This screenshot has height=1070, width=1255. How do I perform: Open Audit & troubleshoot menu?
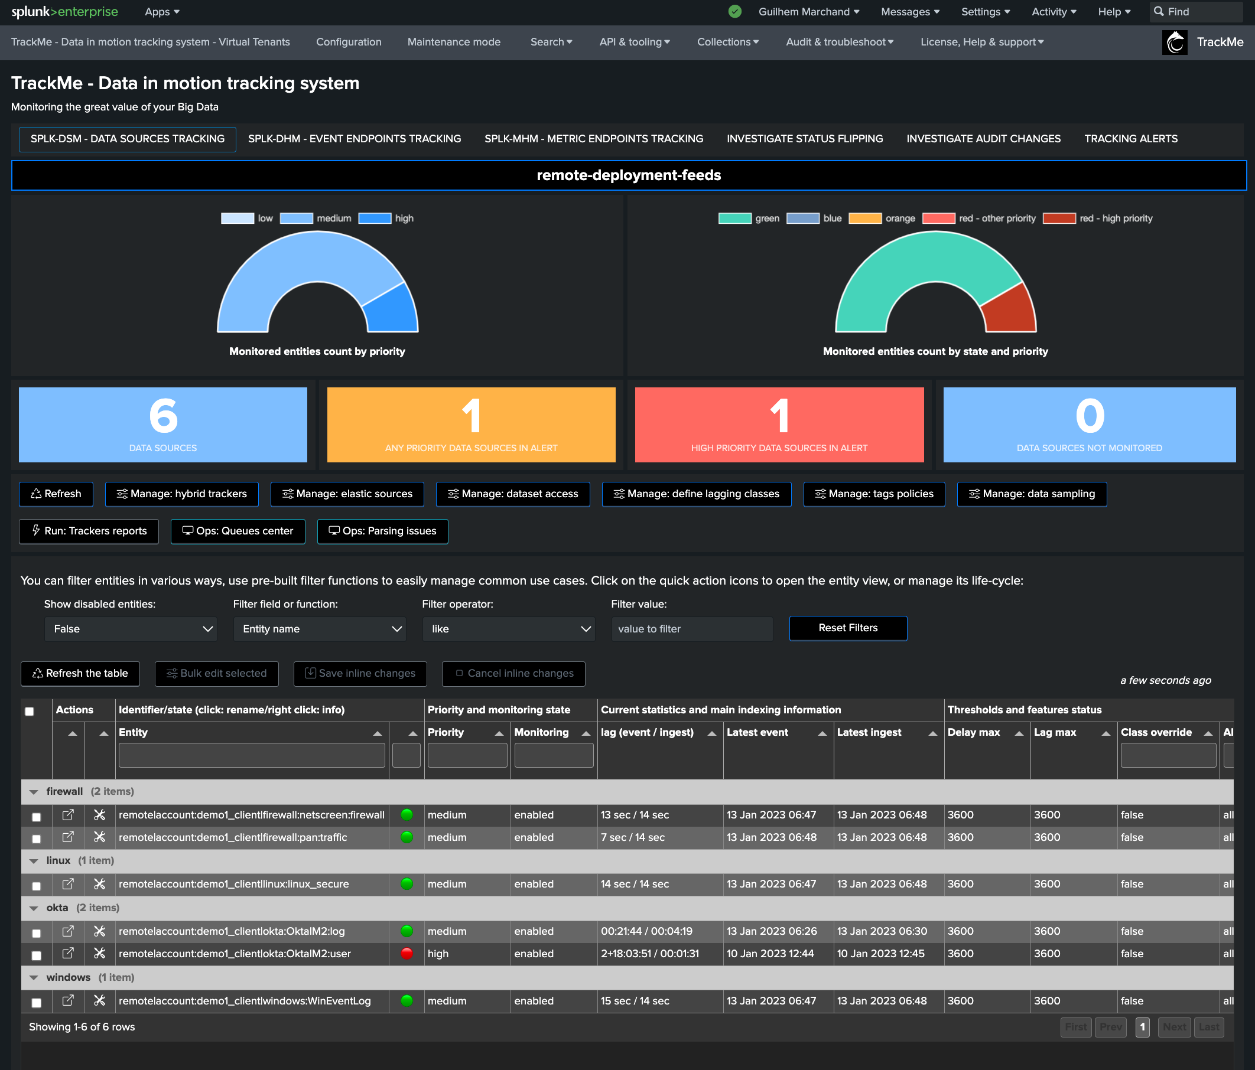[x=840, y=43]
